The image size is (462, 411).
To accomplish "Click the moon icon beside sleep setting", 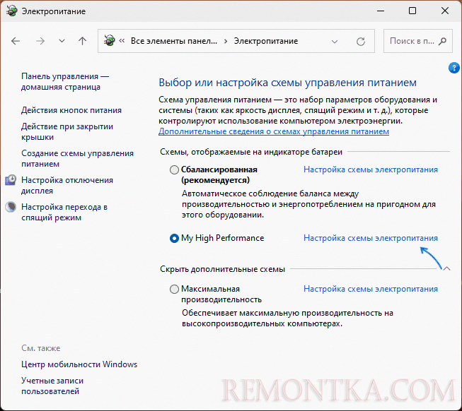I will point(11,207).
